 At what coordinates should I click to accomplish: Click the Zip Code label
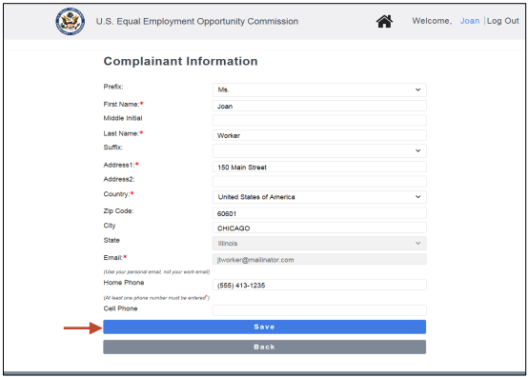click(118, 211)
